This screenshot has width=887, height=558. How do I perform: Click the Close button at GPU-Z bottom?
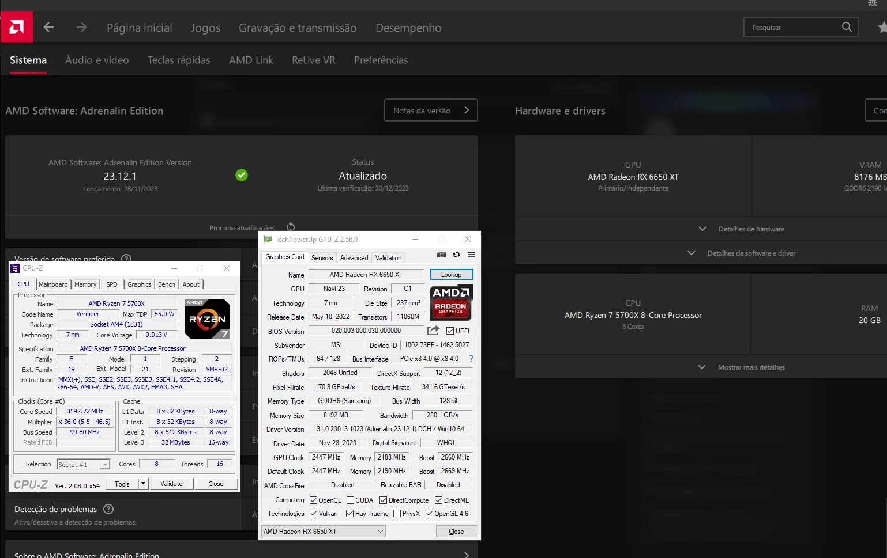(456, 532)
